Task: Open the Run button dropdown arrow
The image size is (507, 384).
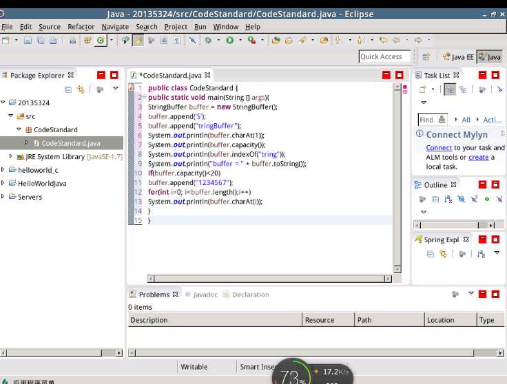Action: pos(240,41)
